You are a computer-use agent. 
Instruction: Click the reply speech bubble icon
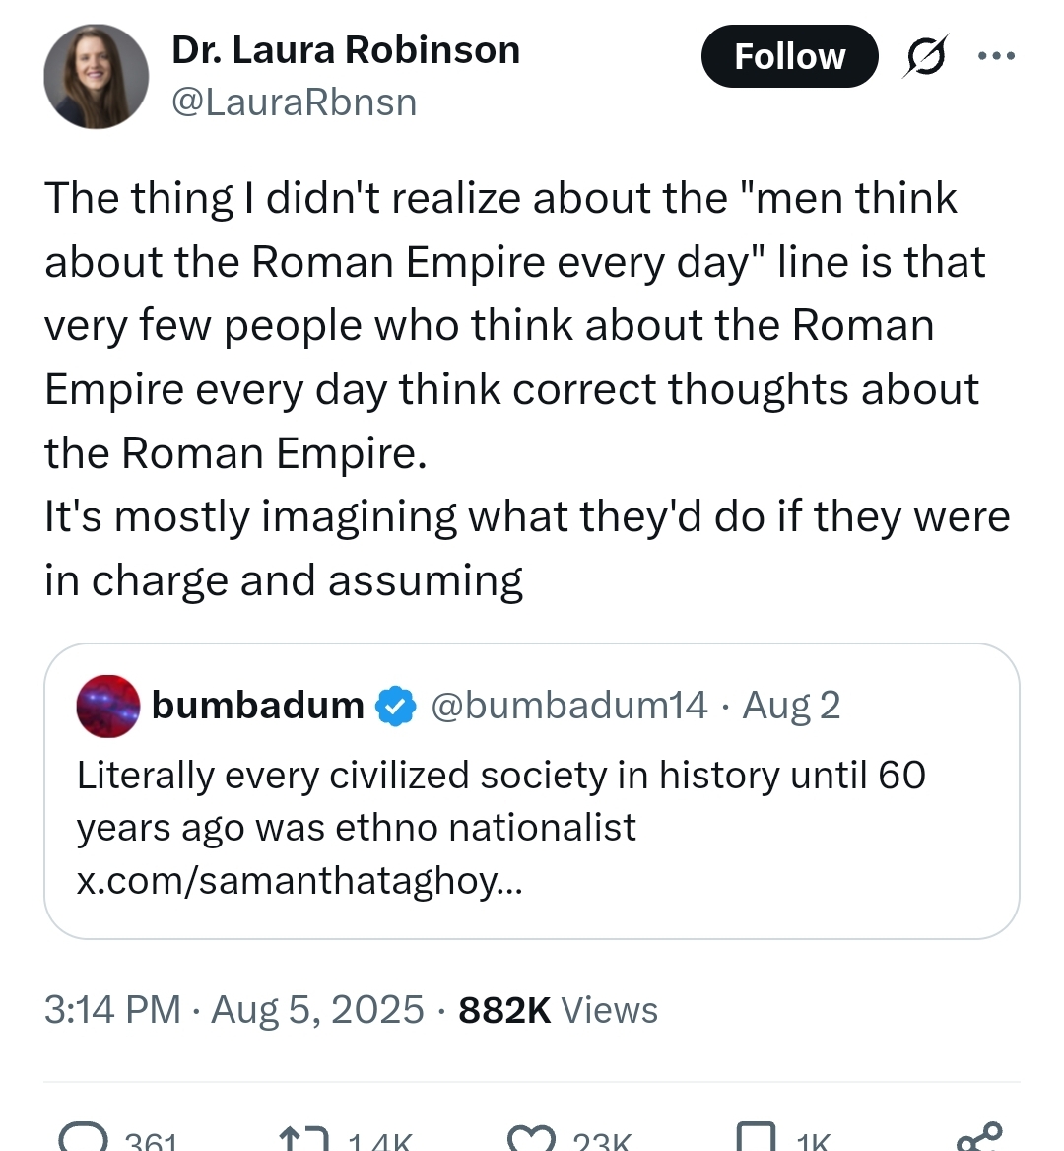point(83,1139)
